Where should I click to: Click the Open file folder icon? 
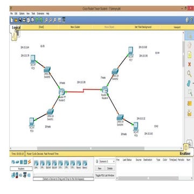(x=16, y=20)
